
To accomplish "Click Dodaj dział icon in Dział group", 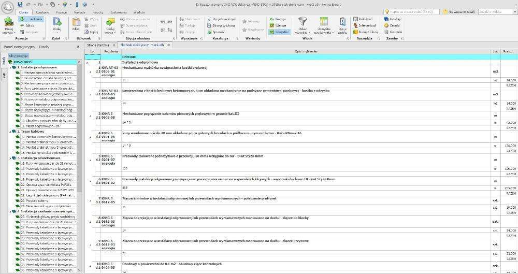I will click(57, 22).
